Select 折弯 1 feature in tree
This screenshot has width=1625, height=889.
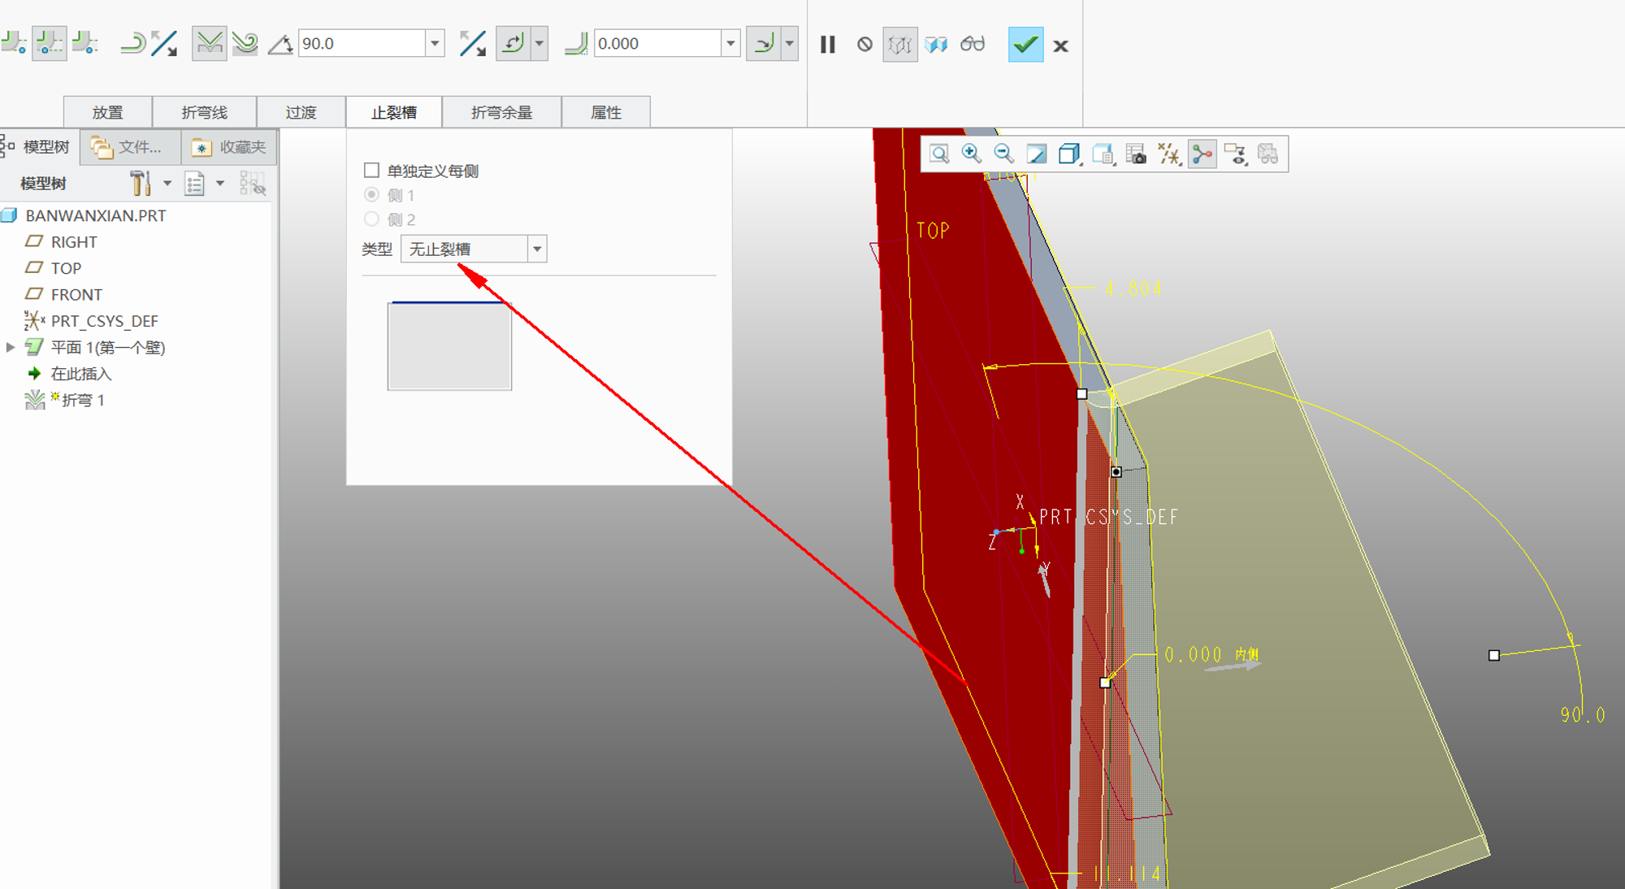click(83, 400)
